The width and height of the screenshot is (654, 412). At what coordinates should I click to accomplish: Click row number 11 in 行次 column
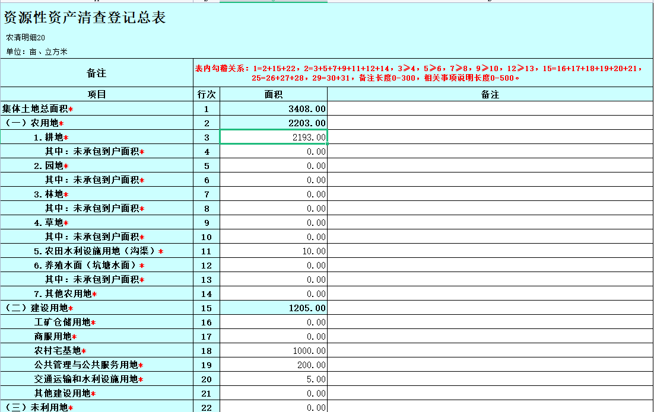pos(207,251)
